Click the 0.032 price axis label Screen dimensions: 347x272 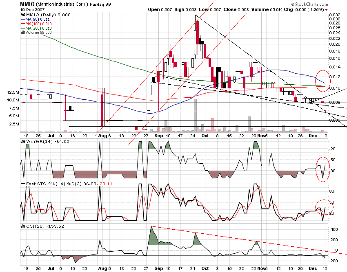tap(335, 15)
